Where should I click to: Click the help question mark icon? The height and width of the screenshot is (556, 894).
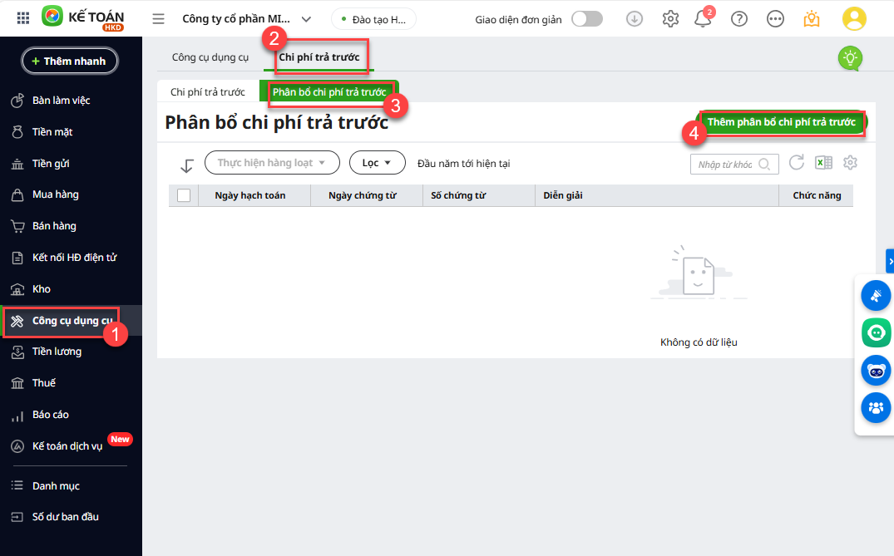coord(738,18)
